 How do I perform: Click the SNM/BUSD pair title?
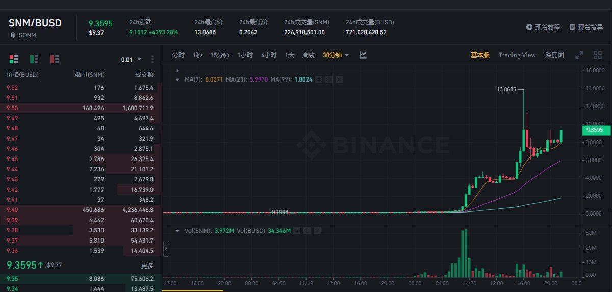pos(35,23)
